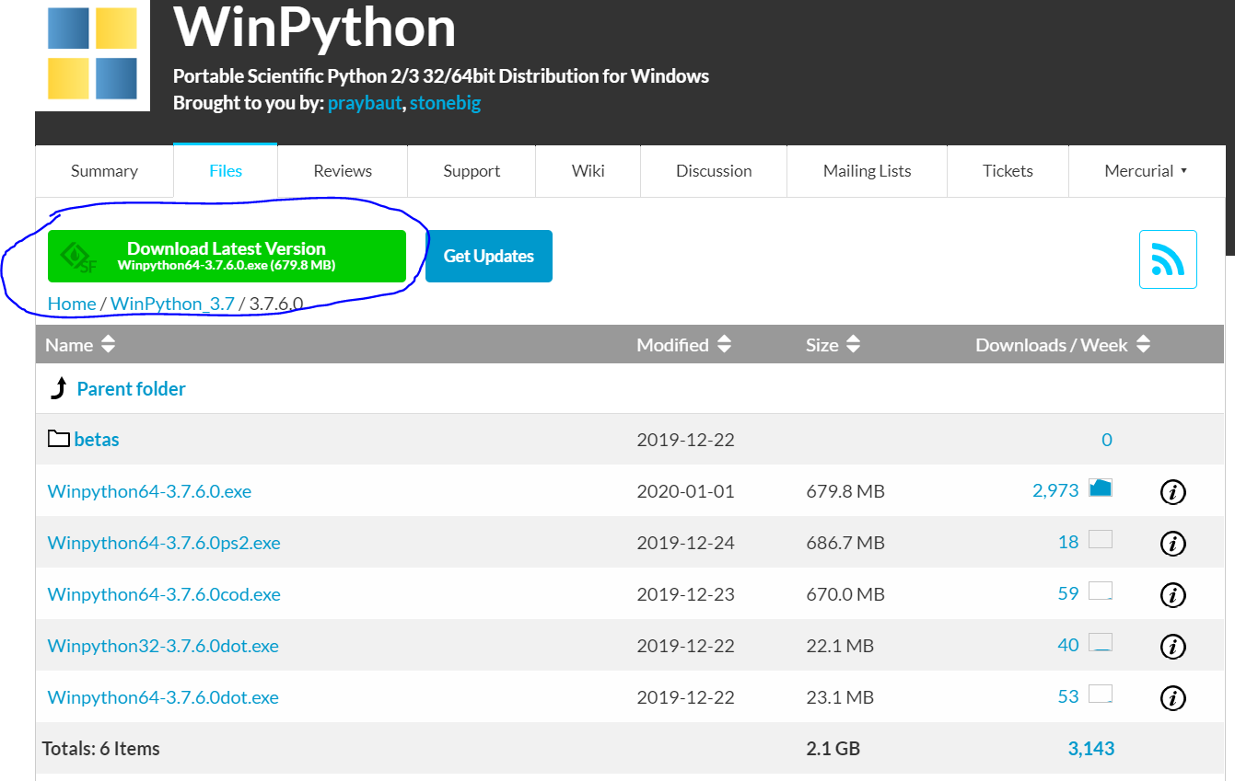Download the latest WinPython version
1235x781 pixels.
tap(227, 255)
